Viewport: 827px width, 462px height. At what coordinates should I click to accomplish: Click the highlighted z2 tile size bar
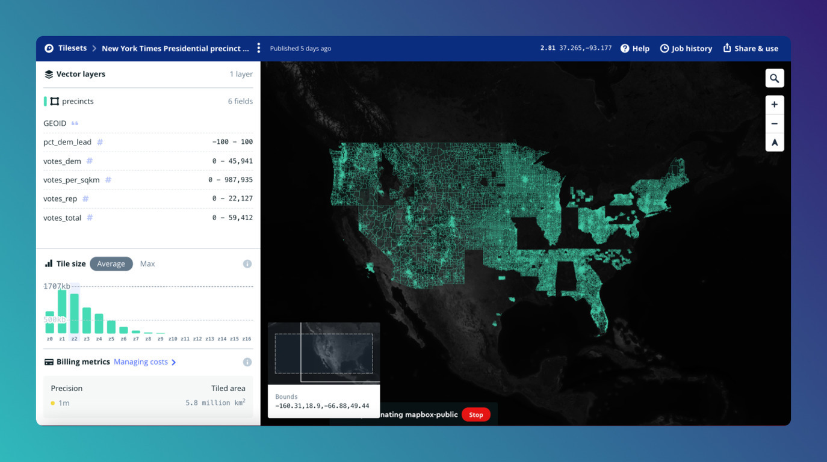pyautogui.click(x=74, y=313)
